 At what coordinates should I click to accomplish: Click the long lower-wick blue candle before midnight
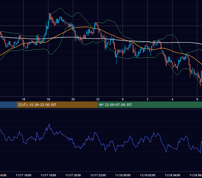pyautogui.click(x=116, y=59)
